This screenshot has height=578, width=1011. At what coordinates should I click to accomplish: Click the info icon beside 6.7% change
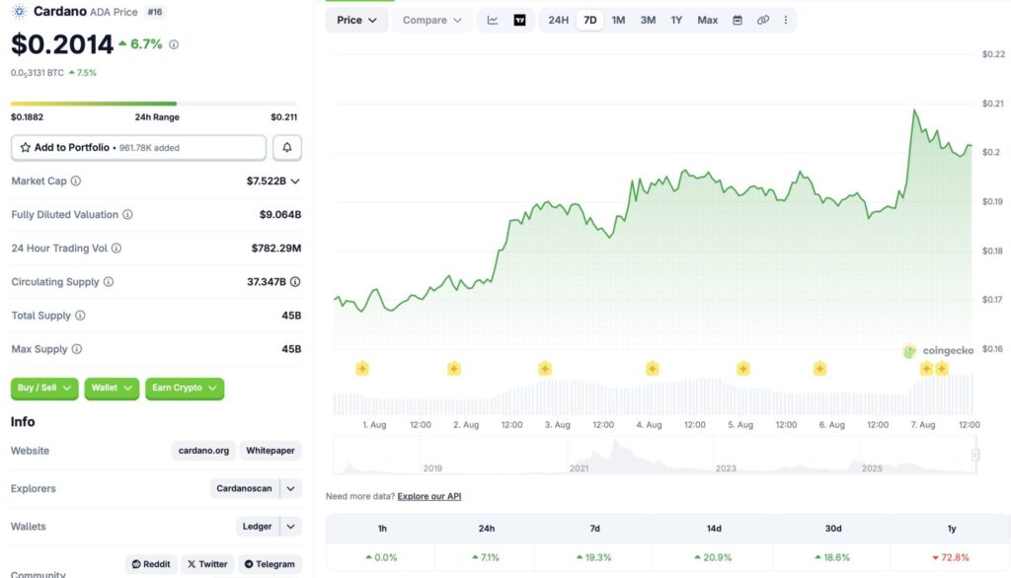174,44
